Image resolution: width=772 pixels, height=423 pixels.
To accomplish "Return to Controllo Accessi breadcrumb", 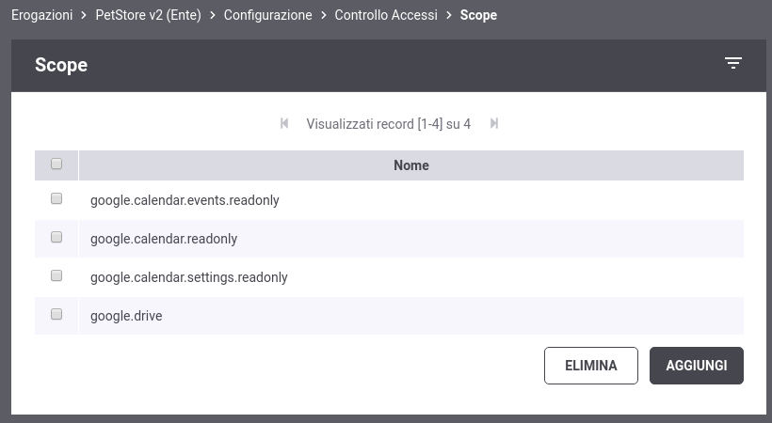I will pyautogui.click(x=386, y=15).
